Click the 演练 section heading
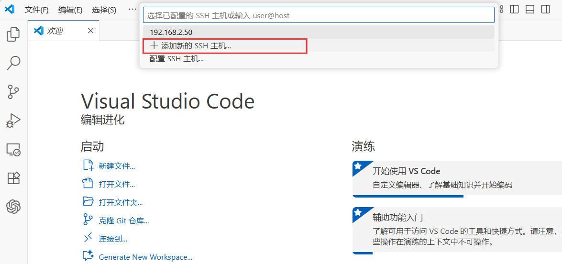 364,146
